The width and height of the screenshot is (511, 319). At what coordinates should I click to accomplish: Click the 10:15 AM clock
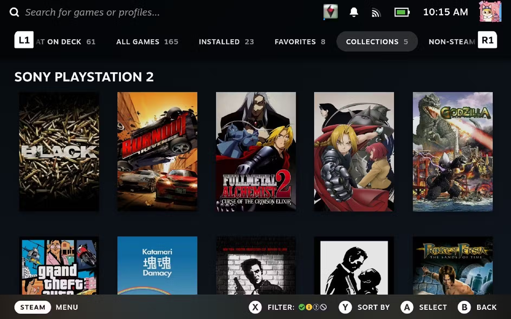click(x=445, y=12)
